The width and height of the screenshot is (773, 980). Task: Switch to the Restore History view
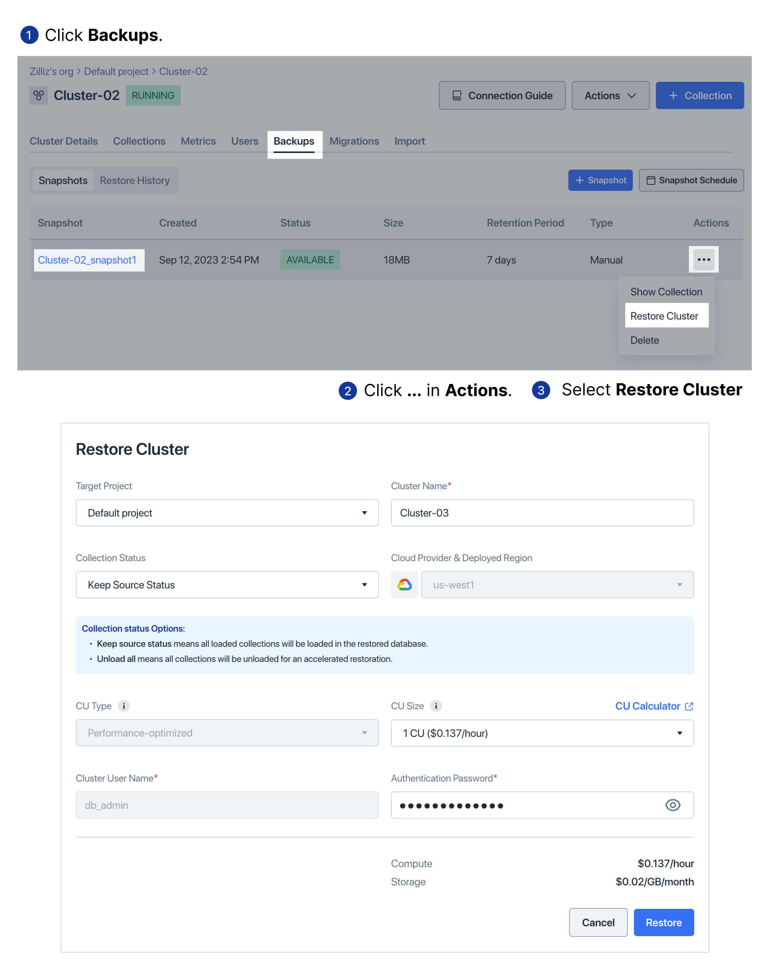tap(134, 180)
